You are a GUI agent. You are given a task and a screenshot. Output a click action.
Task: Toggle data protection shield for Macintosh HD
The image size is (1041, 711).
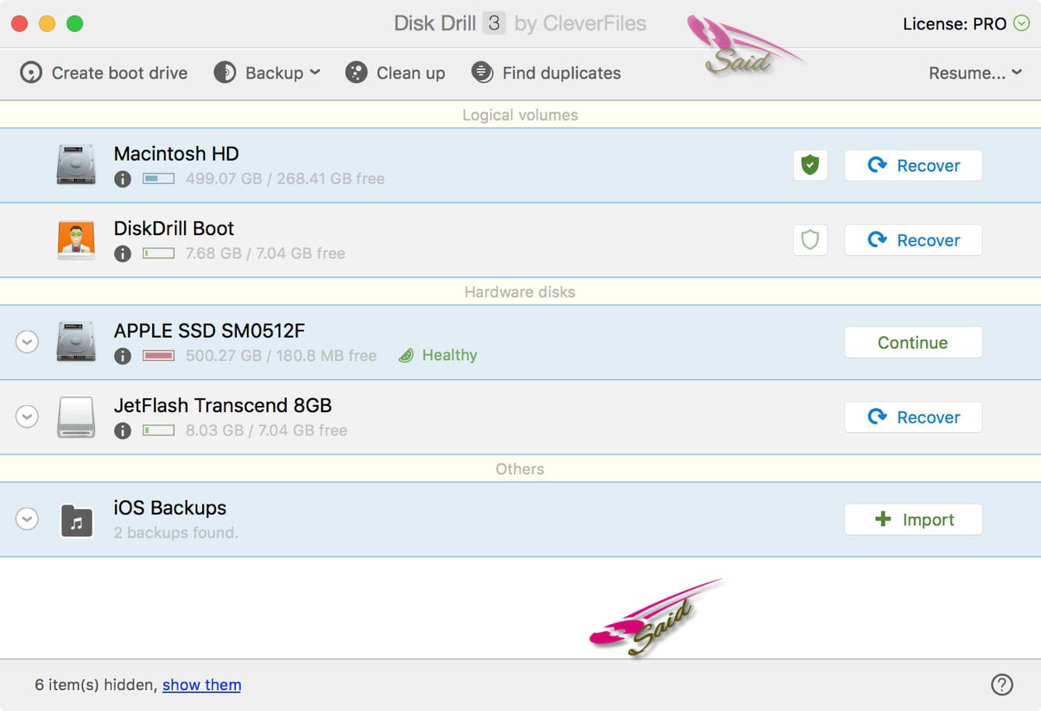tap(809, 165)
